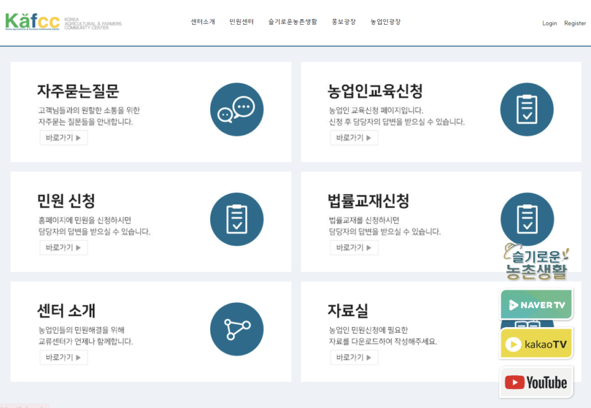Viewport: 591px width, 408px height.
Task: Click the 농업인교육신청 heading
Action: click(x=375, y=91)
